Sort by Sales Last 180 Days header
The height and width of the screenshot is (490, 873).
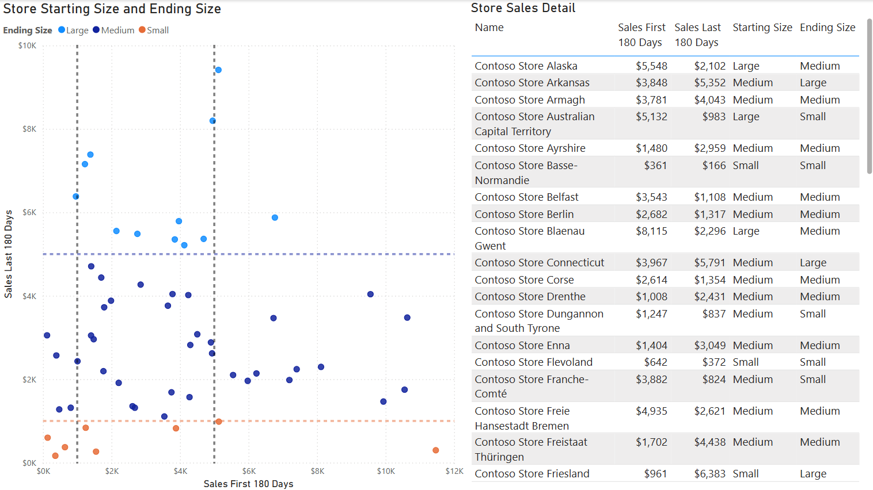tap(697, 35)
